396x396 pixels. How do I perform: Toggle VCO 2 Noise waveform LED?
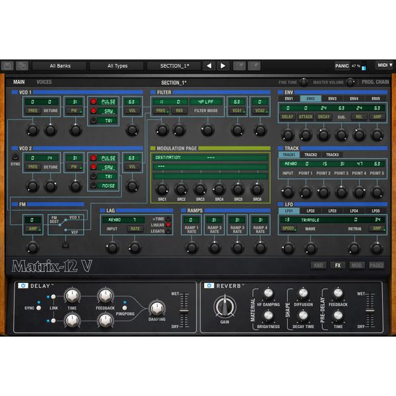[x=94, y=185]
